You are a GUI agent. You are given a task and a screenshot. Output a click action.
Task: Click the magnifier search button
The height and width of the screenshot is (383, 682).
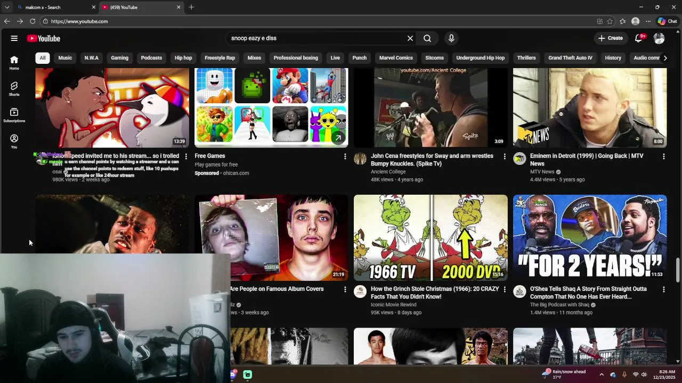tap(427, 38)
